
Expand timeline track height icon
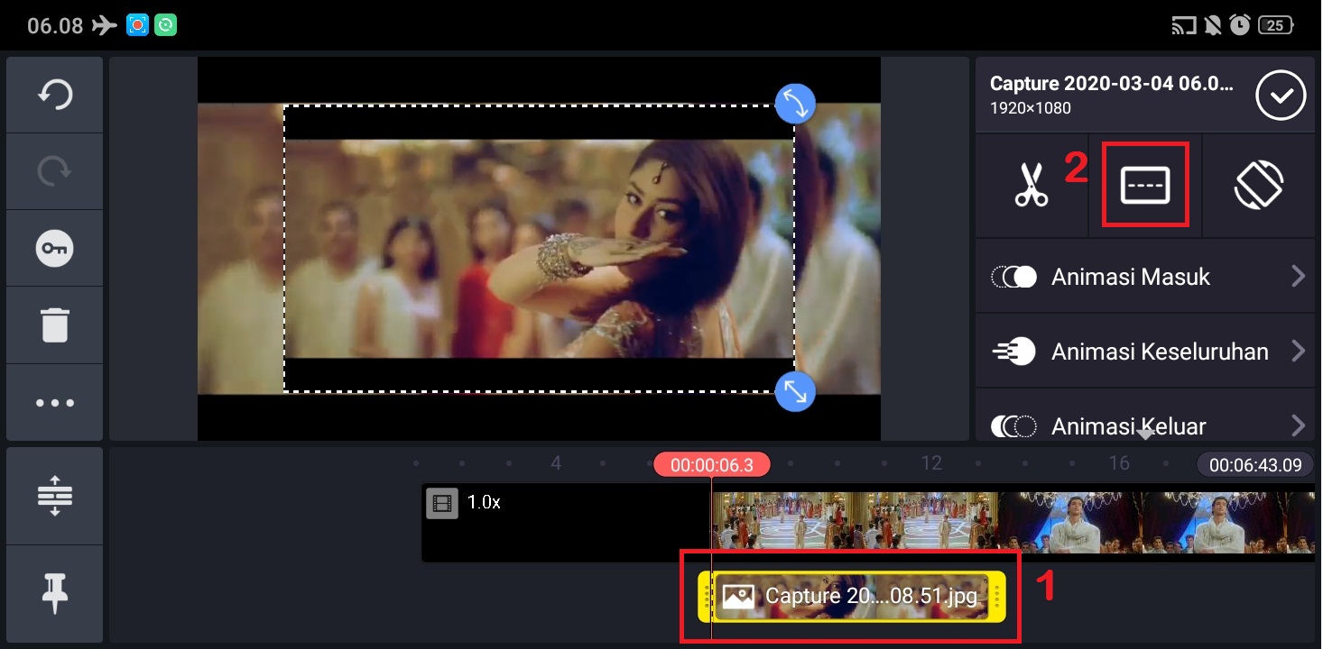click(55, 496)
